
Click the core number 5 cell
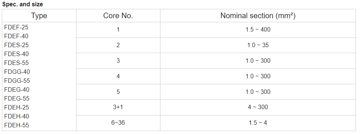(x=118, y=92)
